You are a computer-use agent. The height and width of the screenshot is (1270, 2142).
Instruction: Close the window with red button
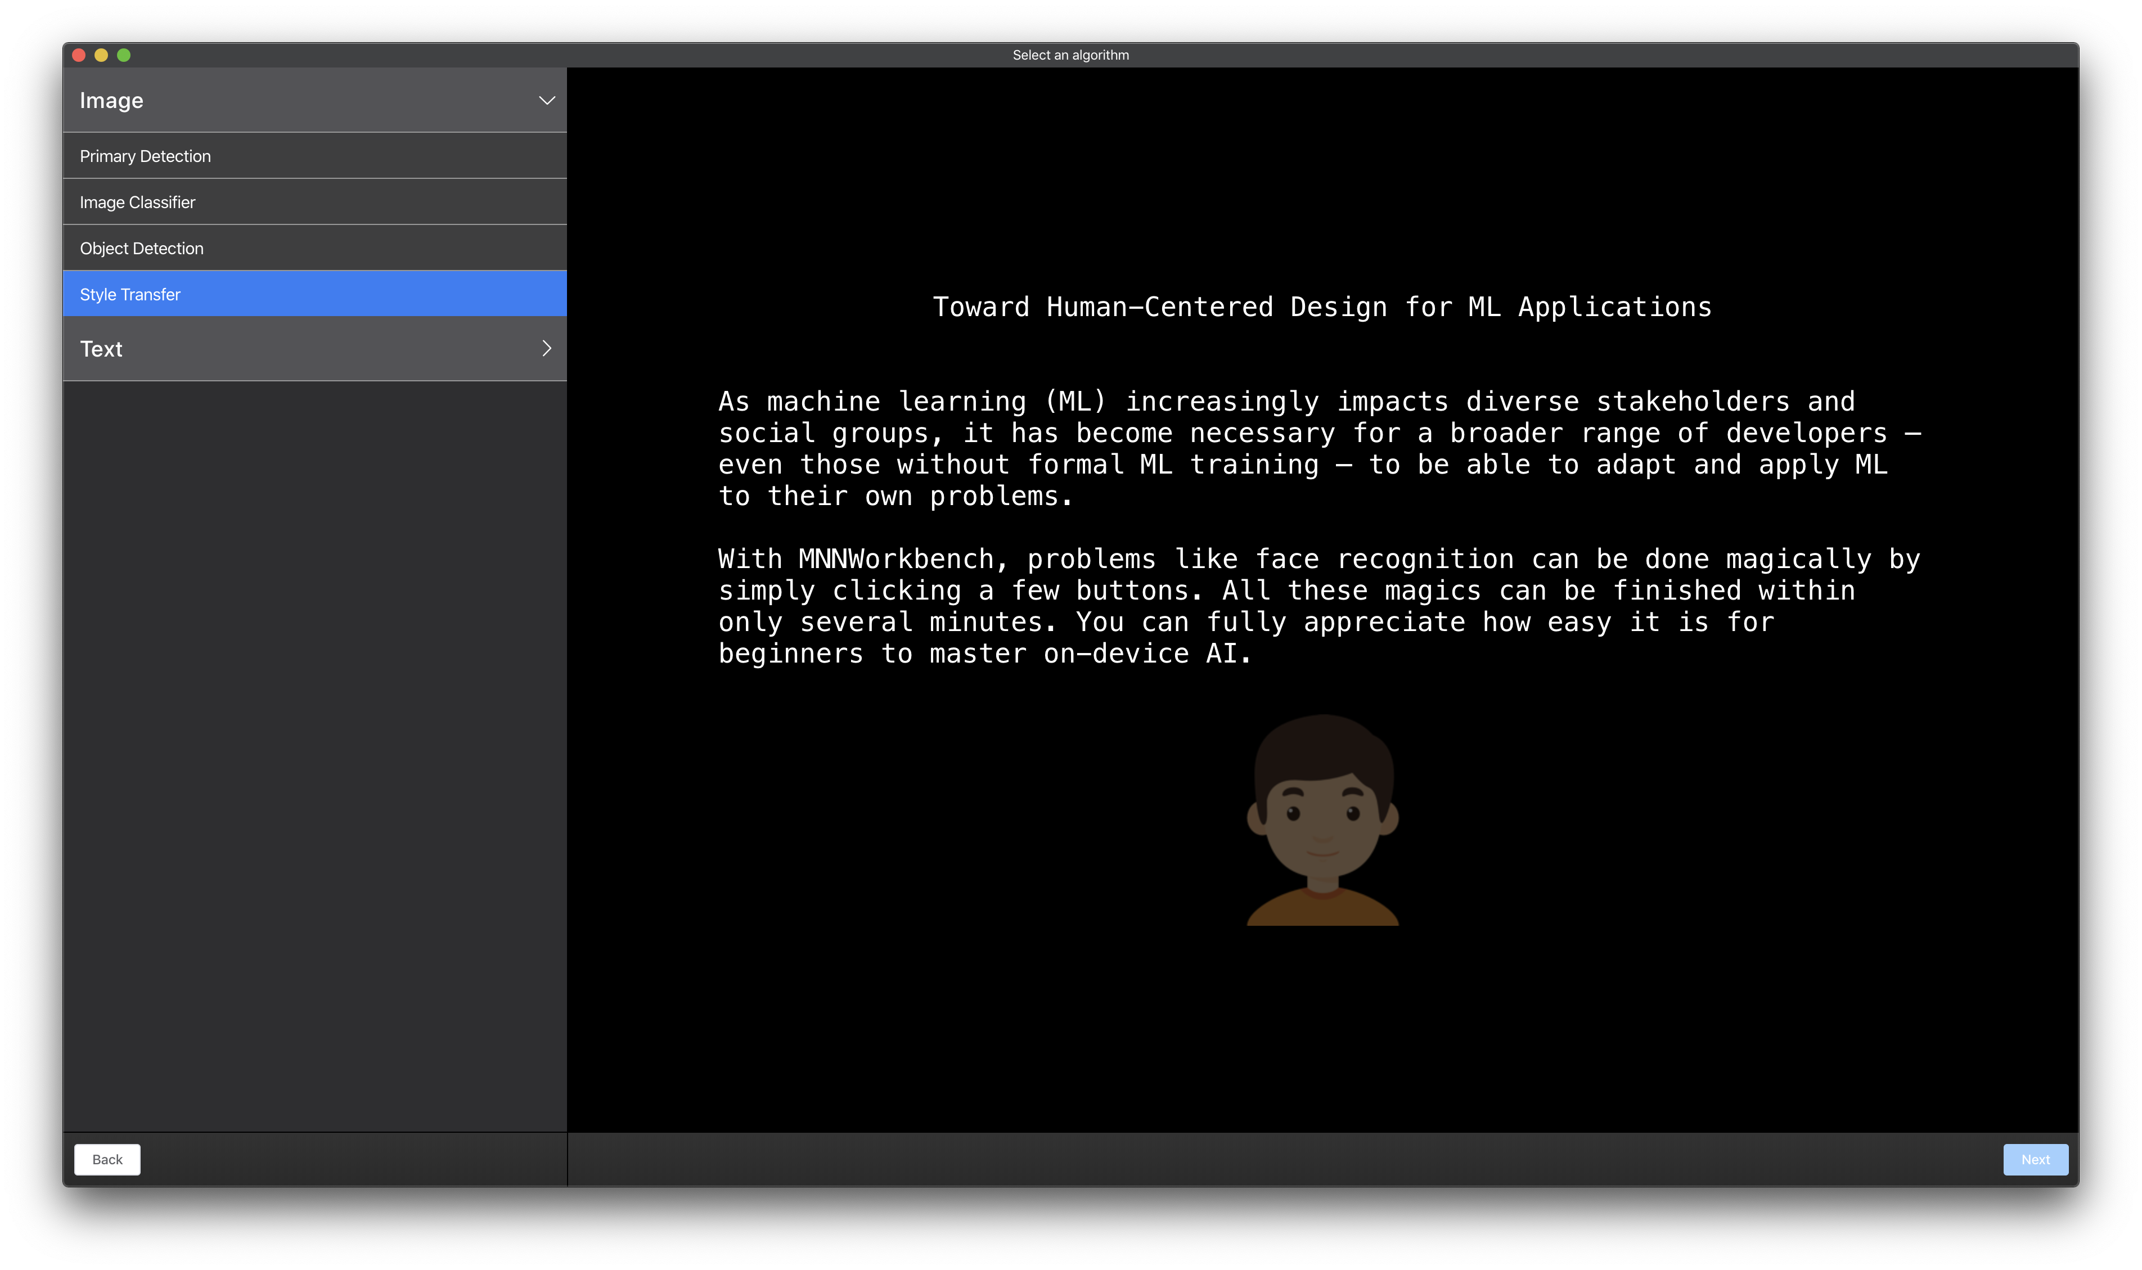[x=79, y=55]
